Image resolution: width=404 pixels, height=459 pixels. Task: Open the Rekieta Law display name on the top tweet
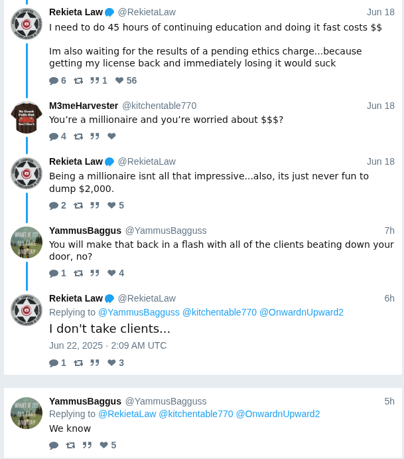tap(76, 12)
